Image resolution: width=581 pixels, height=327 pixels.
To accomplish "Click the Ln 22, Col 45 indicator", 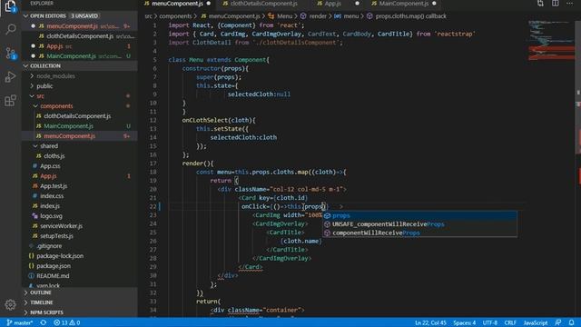I will click(x=430, y=322).
